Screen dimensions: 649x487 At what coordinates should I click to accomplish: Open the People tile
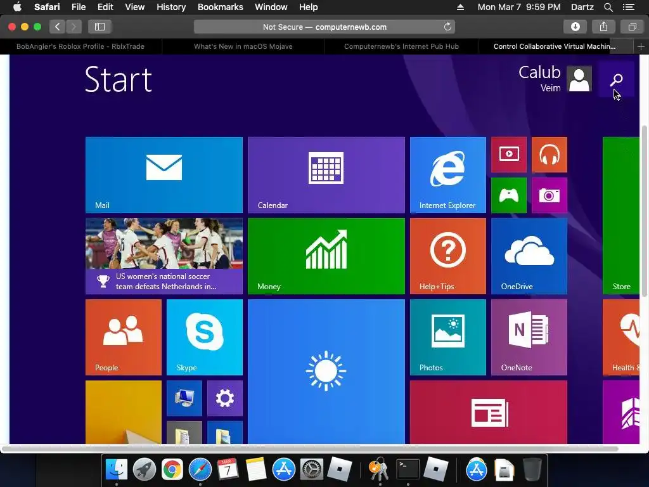[124, 337]
